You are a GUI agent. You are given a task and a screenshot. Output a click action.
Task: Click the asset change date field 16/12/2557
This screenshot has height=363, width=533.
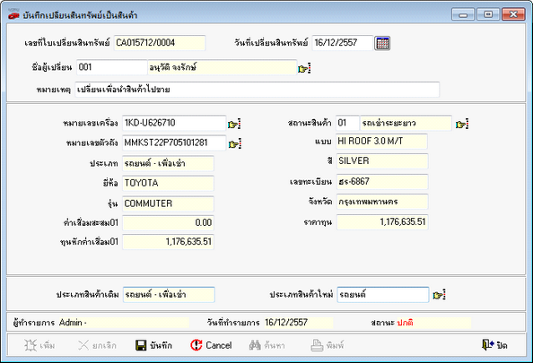[x=342, y=43]
